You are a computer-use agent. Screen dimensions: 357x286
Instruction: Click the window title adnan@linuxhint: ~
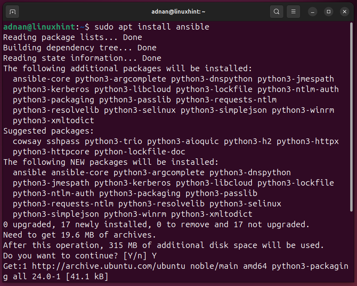click(178, 12)
